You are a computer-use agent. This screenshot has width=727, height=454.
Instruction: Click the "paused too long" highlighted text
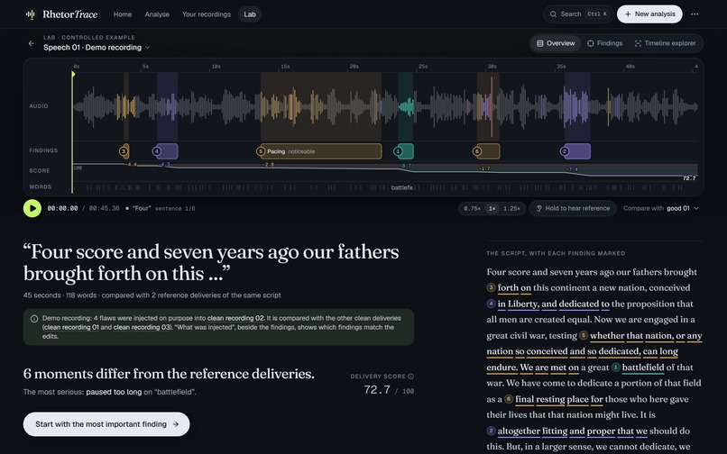(x=114, y=392)
